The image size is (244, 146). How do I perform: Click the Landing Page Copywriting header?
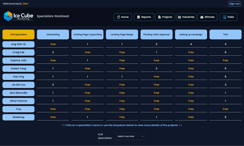[87, 35]
